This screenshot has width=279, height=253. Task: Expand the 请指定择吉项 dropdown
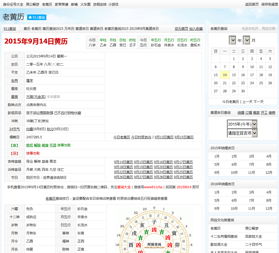tap(242, 133)
